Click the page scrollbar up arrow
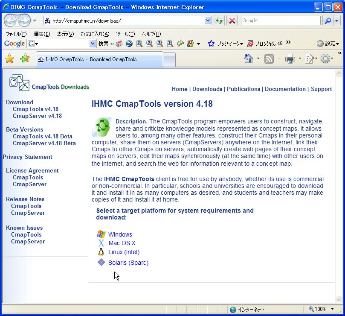Screen dimensions: 345x316 click(339, 73)
